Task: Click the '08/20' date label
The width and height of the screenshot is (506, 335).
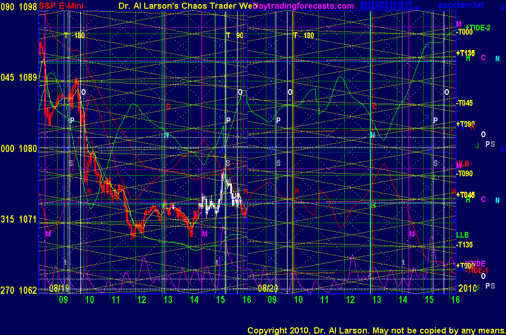Action: tap(268, 288)
